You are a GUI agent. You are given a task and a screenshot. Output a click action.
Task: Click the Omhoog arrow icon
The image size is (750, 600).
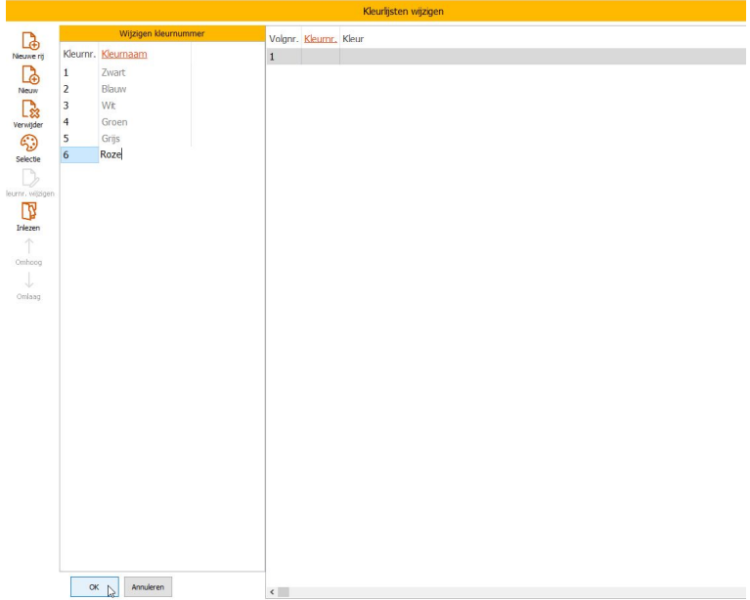pos(28,245)
